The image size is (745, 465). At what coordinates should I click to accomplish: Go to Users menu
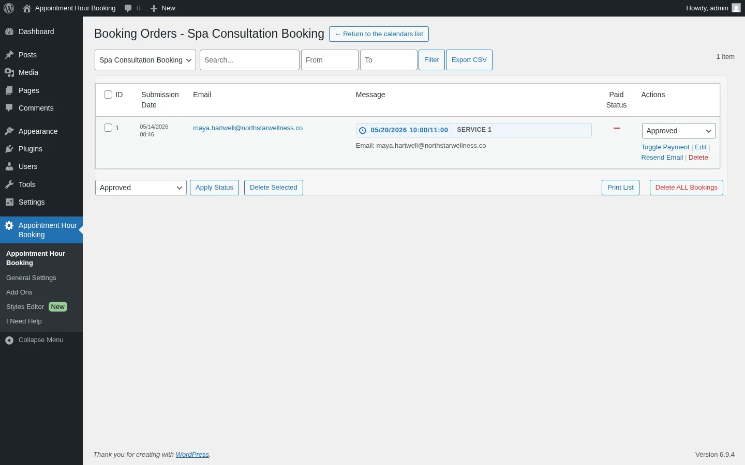click(41, 166)
